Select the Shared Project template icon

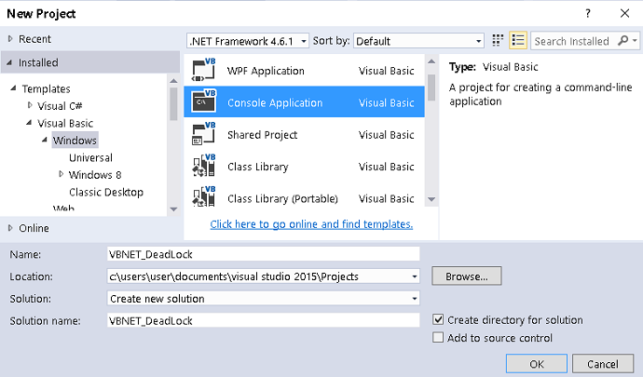(x=203, y=134)
